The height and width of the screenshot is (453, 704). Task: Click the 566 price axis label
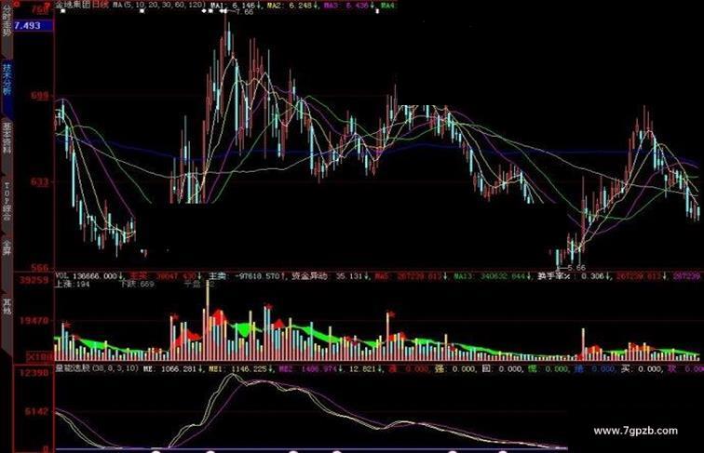[39, 268]
